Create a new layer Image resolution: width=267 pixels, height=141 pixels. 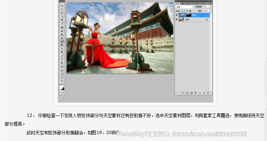(x=204, y=93)
